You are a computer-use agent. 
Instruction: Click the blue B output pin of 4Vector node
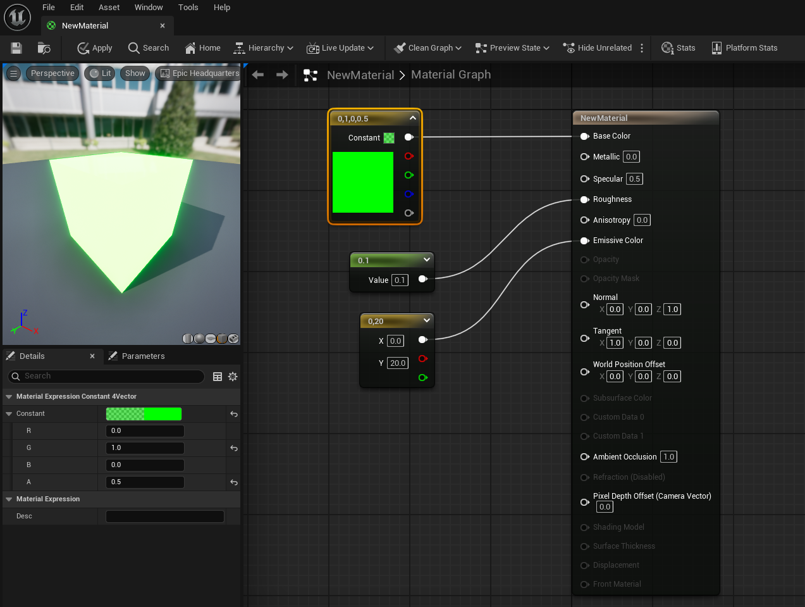[x=409, y=194]
